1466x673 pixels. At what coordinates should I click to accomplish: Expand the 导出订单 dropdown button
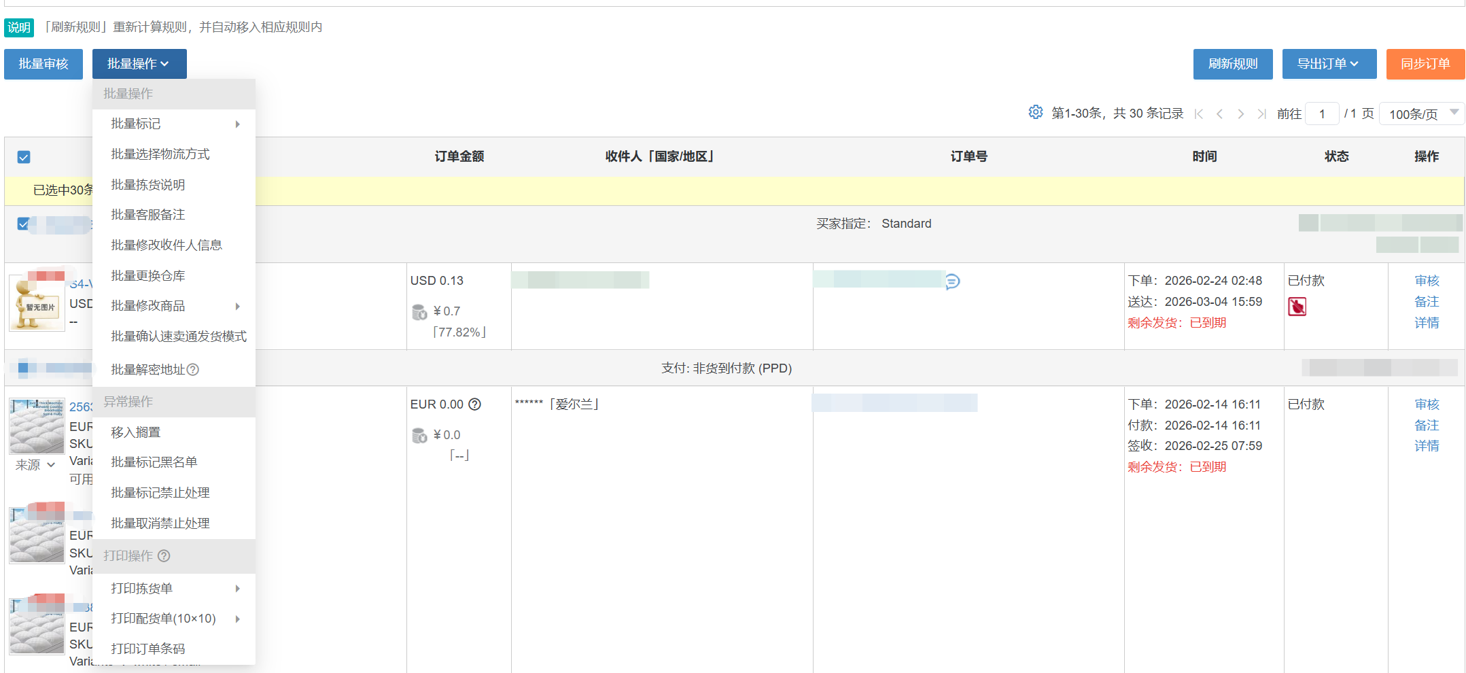click(1329, 64)
